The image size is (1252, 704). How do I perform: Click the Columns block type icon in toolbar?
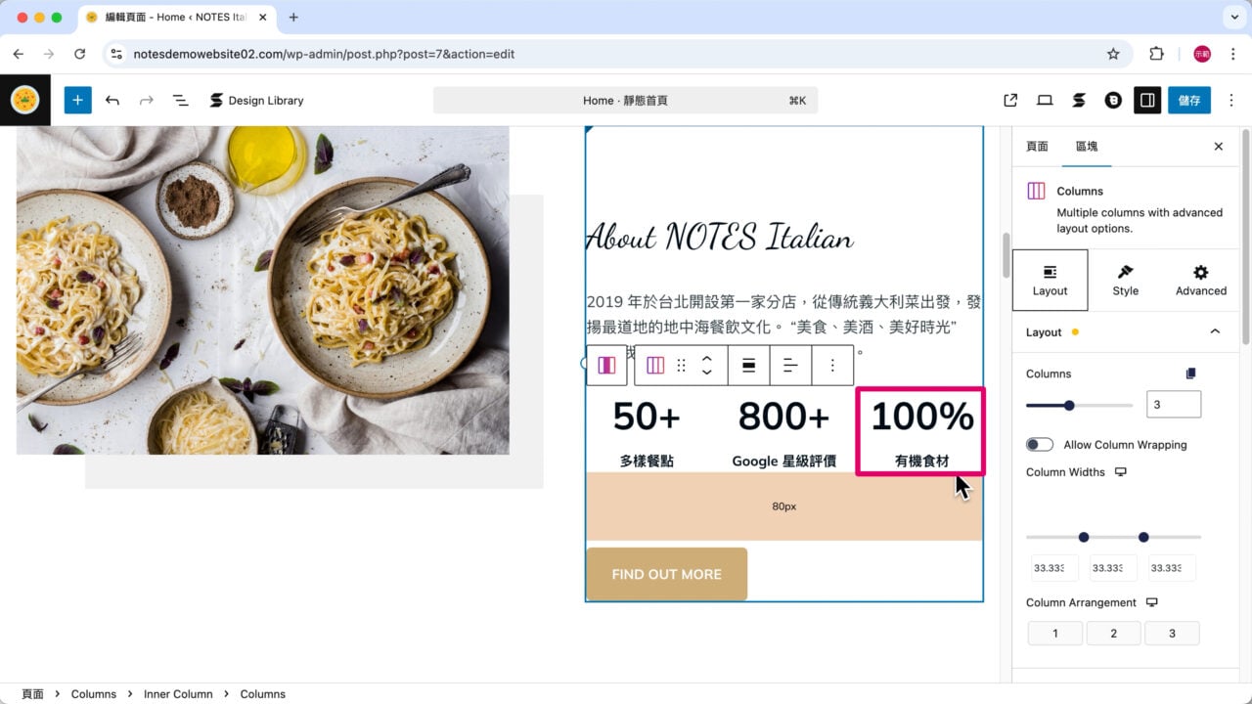click(655, 365)
